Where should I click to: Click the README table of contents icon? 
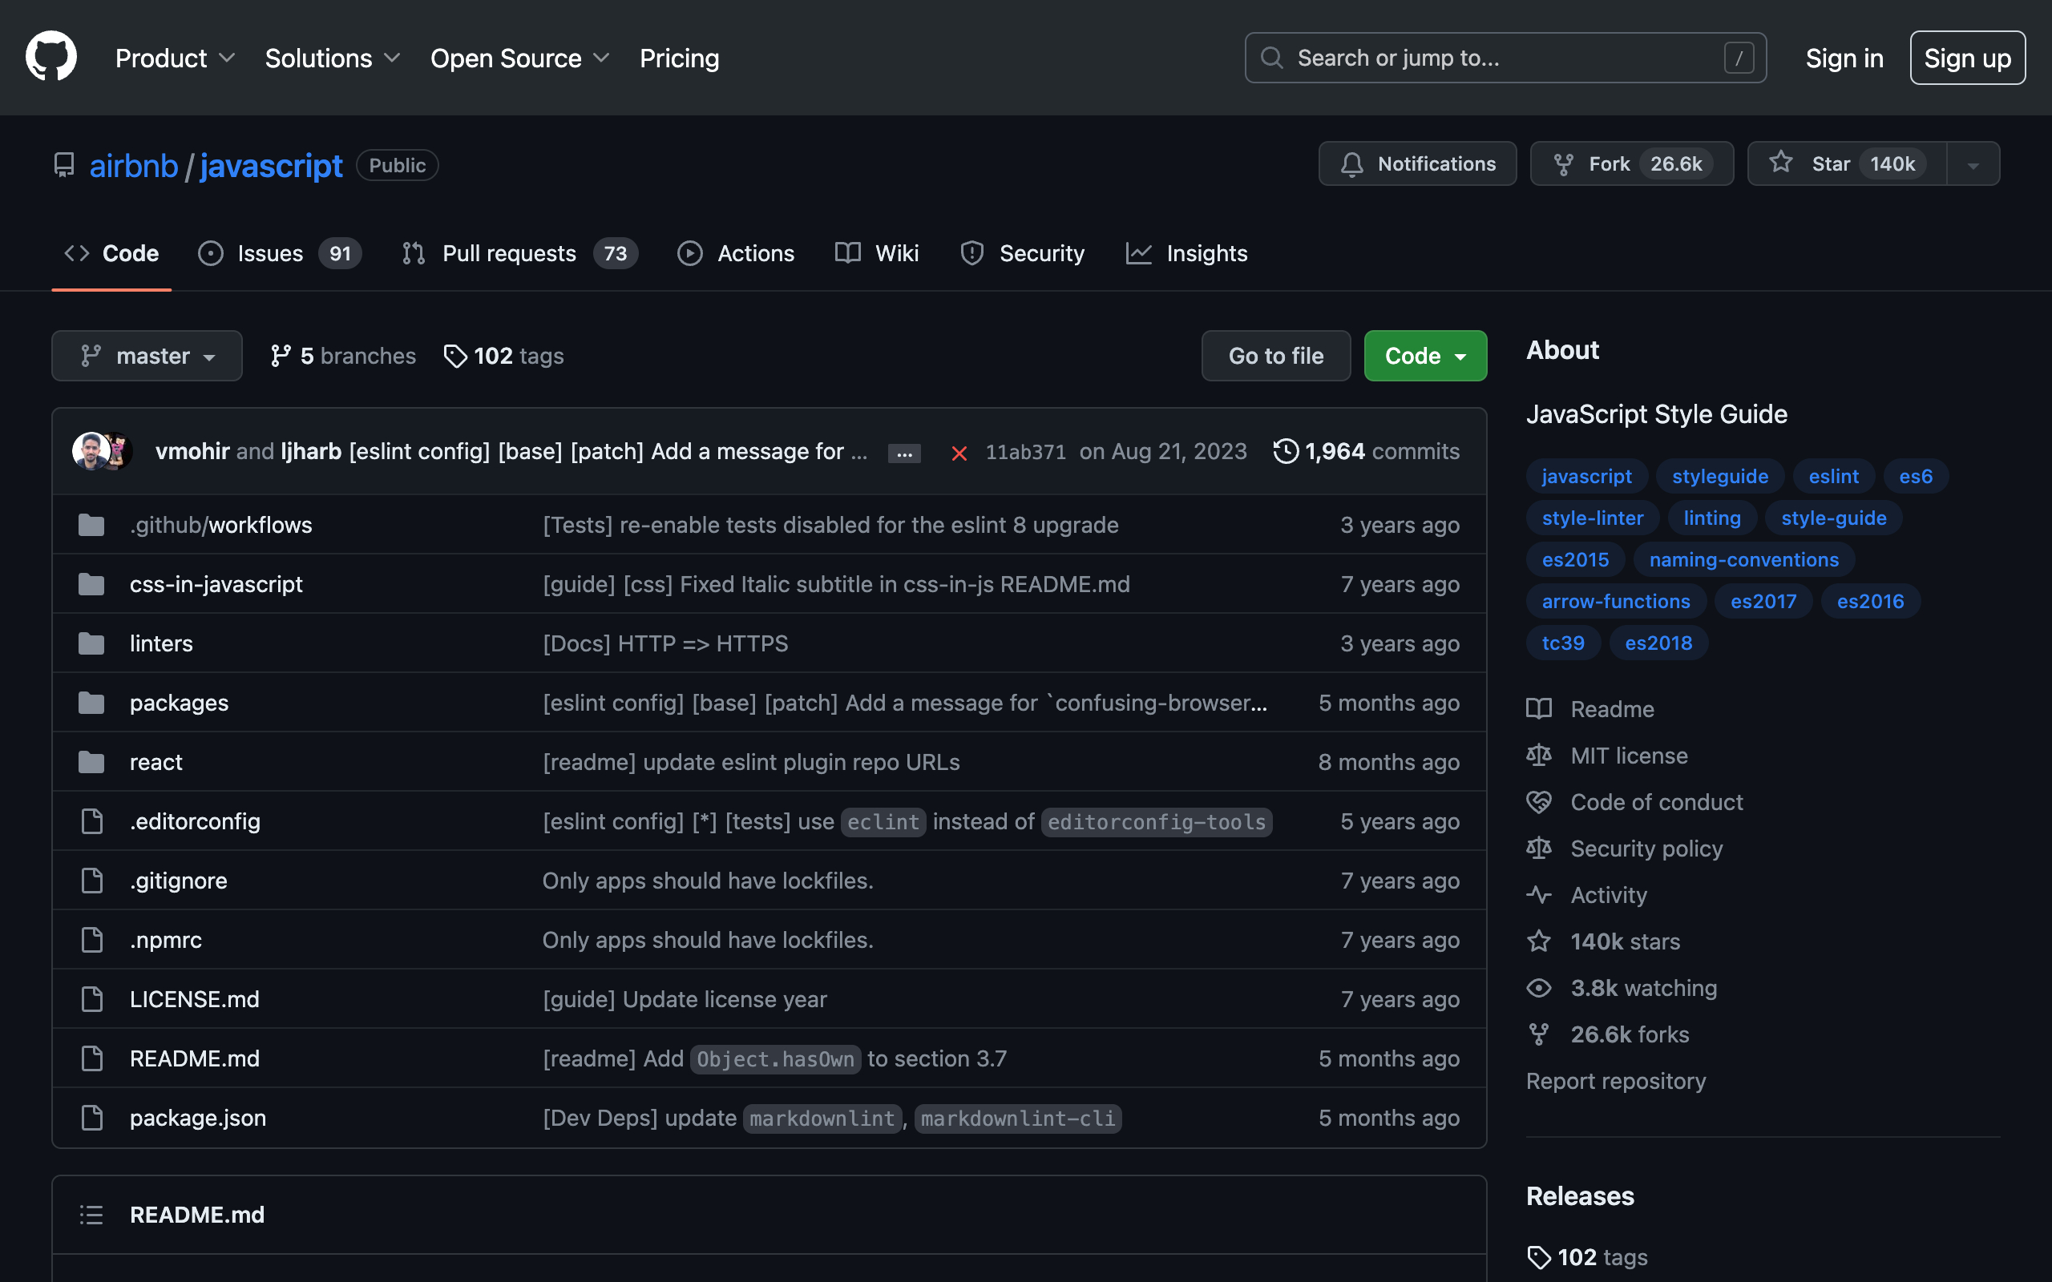[91, 1215]
